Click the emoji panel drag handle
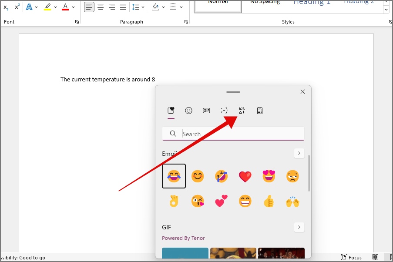Viewport: 393px width, 262px height. (233, 92)
